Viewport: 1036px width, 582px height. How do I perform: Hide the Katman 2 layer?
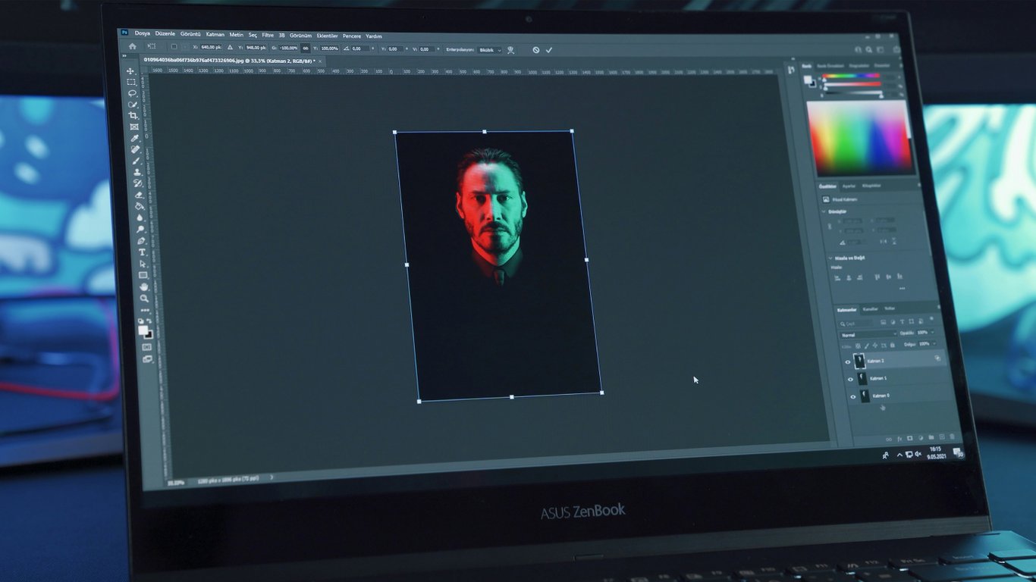pos(848,361)
